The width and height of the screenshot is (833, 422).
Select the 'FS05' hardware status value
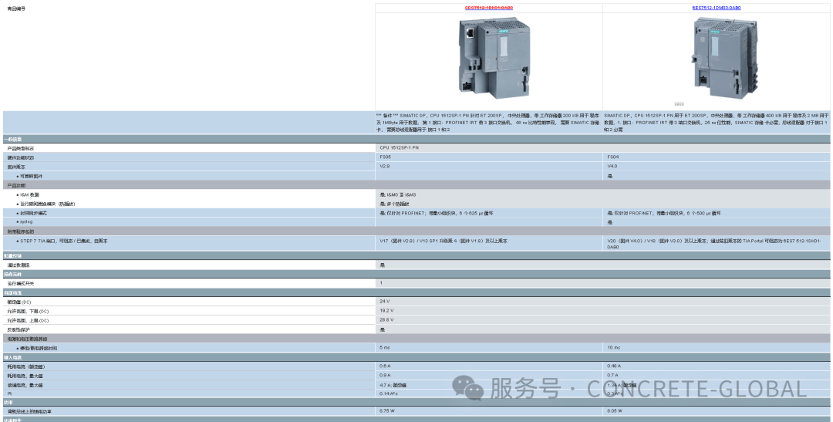(x=385, y=157)
